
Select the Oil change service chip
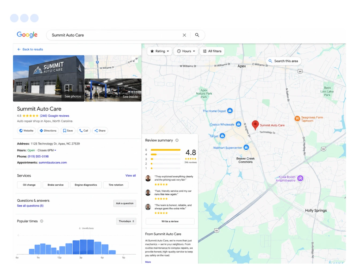click(29, 185)
